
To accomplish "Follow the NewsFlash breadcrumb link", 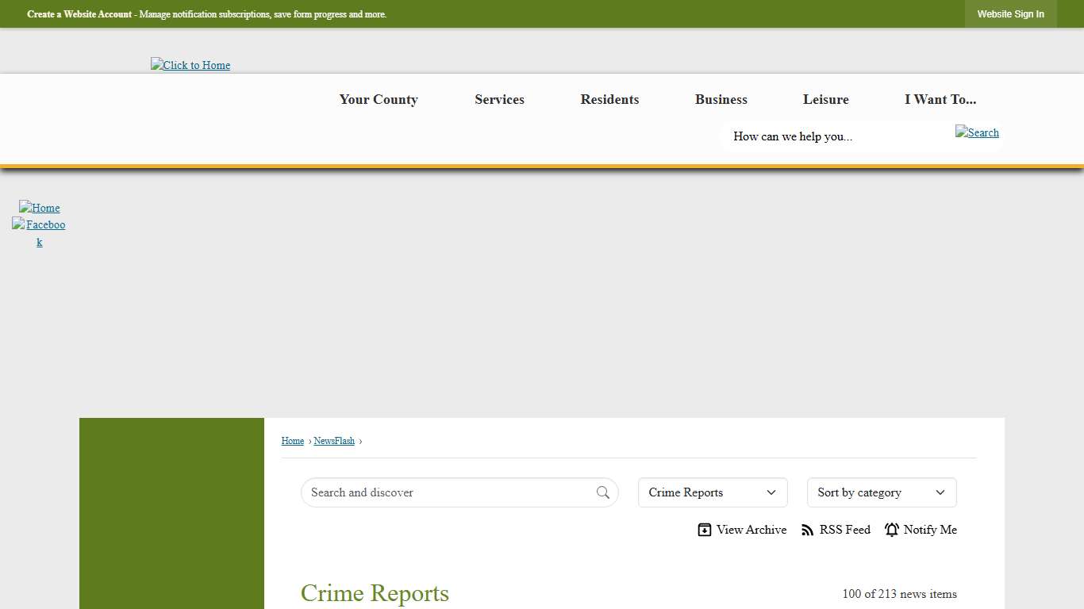I will pos(334,441).
